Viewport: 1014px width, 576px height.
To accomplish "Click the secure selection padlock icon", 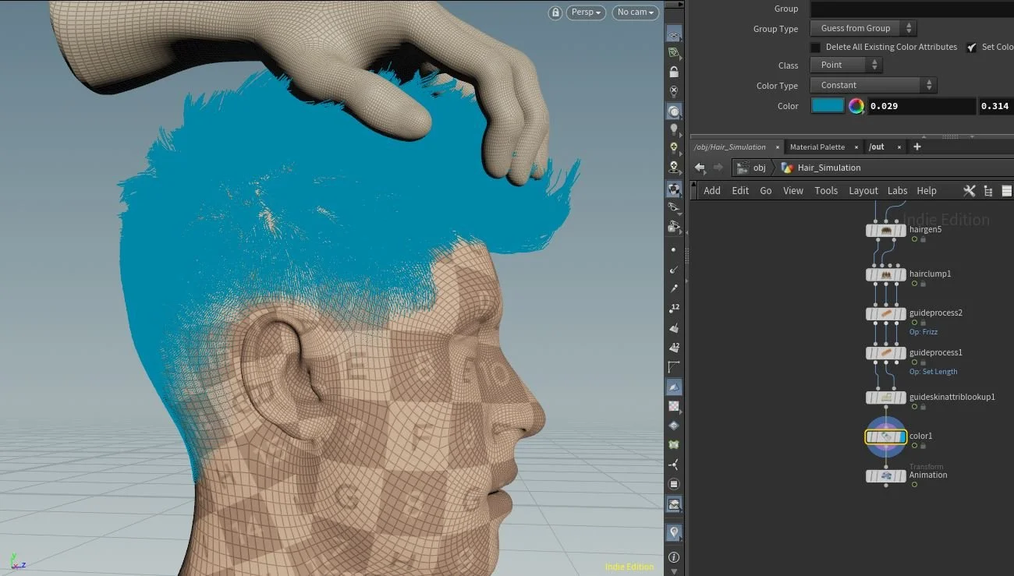I will (674, 72).
